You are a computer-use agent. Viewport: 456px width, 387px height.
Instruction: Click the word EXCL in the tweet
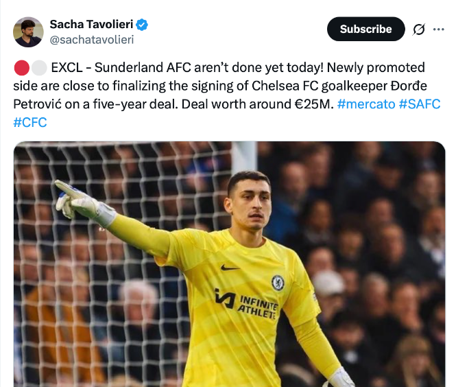(67, 68)
